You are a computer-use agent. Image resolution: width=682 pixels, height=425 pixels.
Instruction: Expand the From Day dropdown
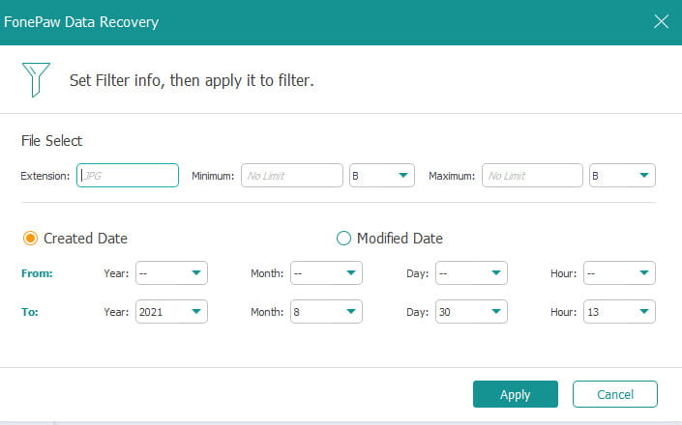click(471, 273)
